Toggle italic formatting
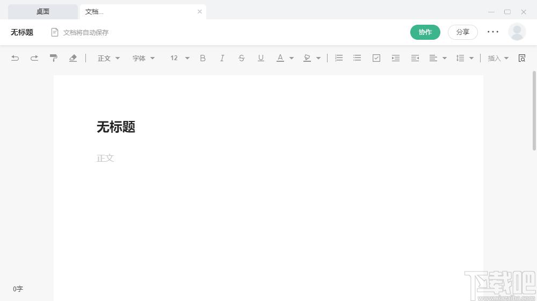The width and height of the screenshot is (537, 301). coord(222,58)
